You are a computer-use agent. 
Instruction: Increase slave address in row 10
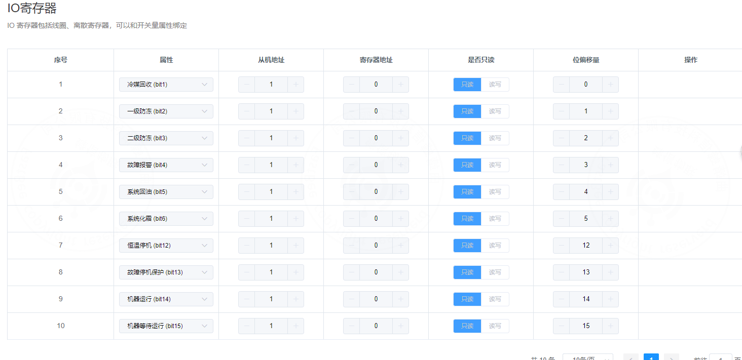(x=296, y=326)
